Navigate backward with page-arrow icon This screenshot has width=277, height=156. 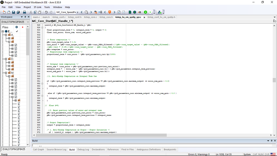[x=119, y=12]
